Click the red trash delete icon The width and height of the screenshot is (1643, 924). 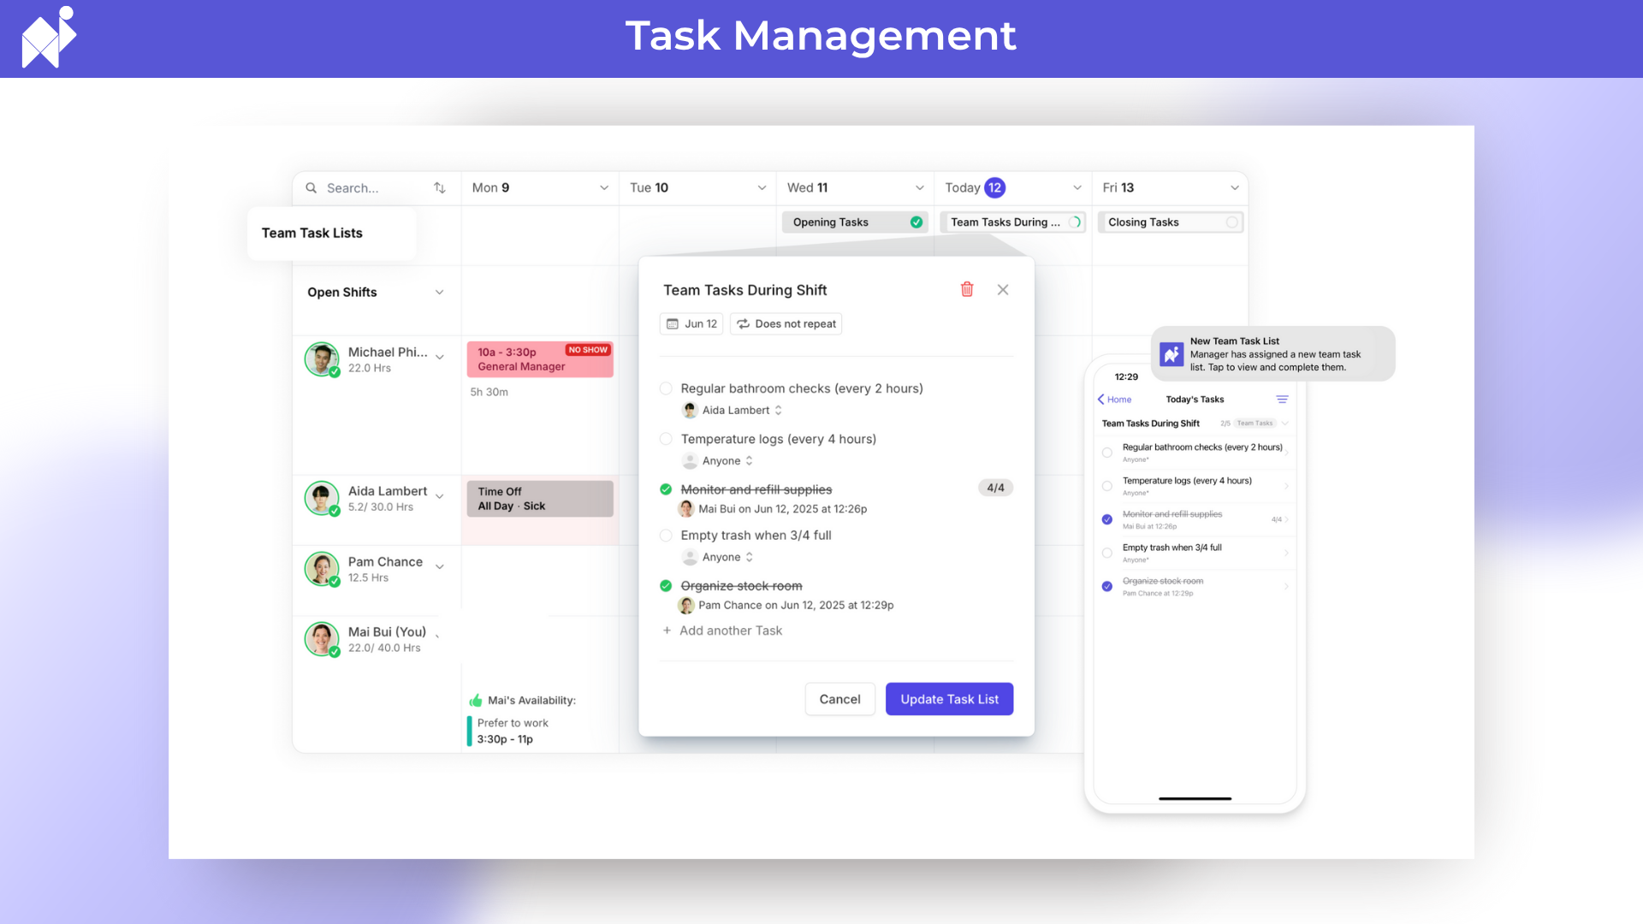point(967,289)
